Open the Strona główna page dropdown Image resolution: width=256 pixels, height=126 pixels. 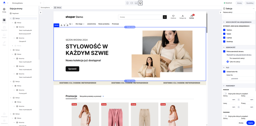point(26,3)
